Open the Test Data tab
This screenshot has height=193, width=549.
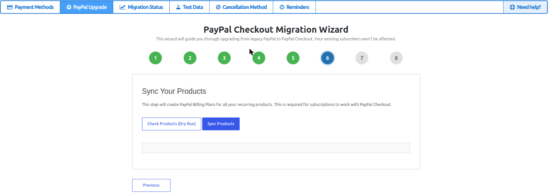(x=189, y=7)
